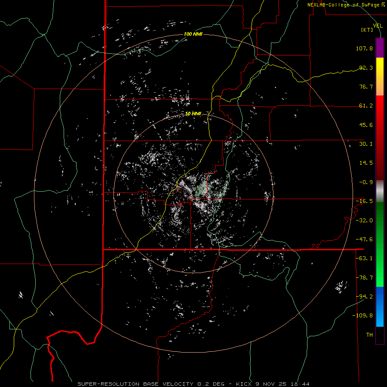Click the gray near-zero segment of the color bar

(x=380, y=191)
